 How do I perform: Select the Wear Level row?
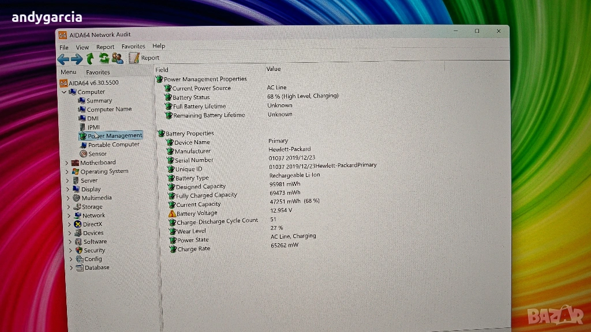191,231
